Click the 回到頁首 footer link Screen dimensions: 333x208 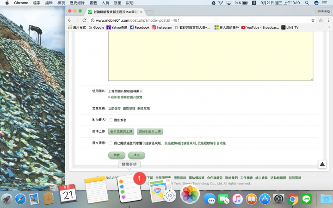295,178
